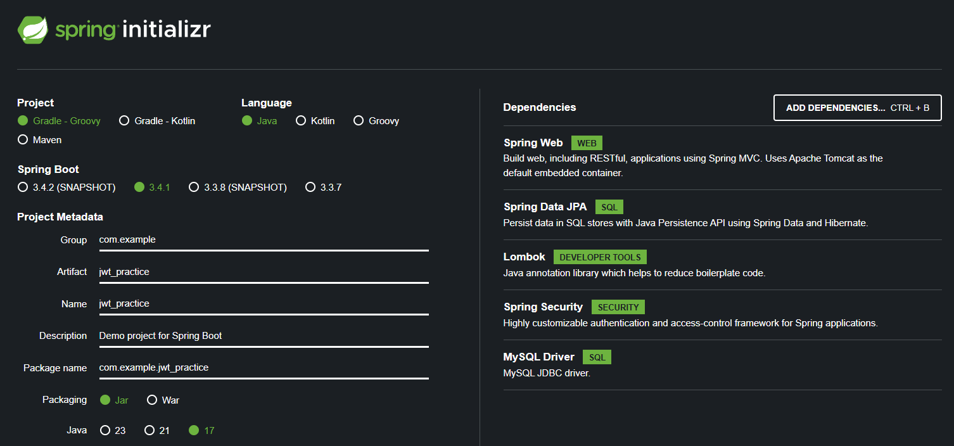Click the Packaging label
The image size is (954, 446).
[x=65, y=400]
